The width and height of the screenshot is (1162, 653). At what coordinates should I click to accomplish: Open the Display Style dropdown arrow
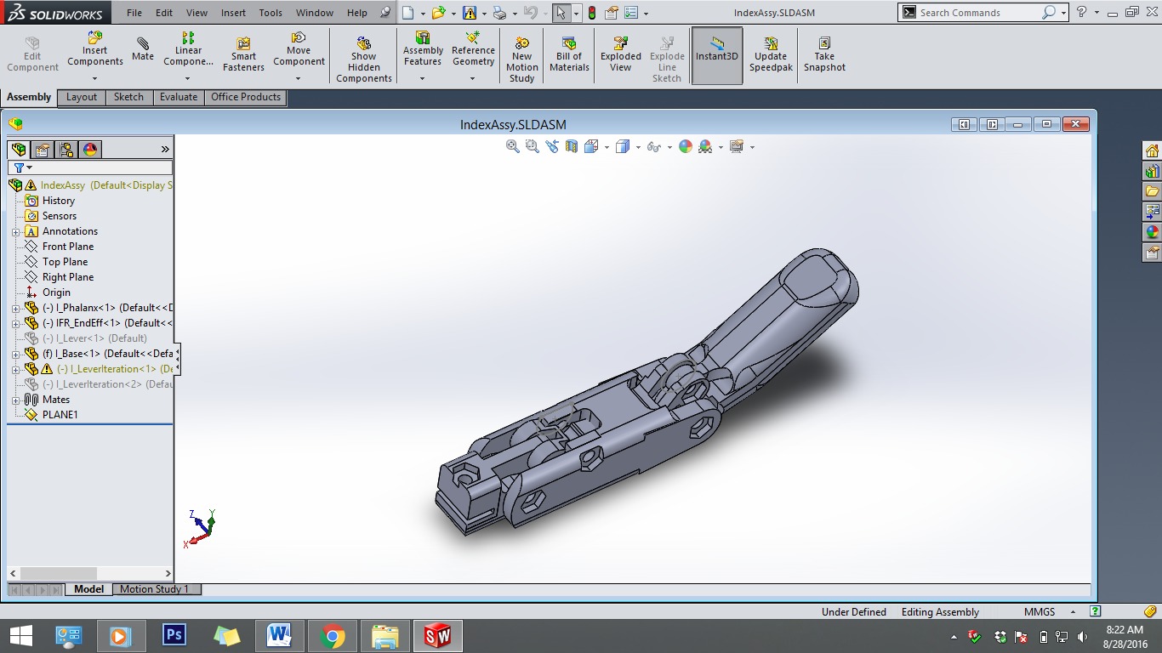coord(637,147)
